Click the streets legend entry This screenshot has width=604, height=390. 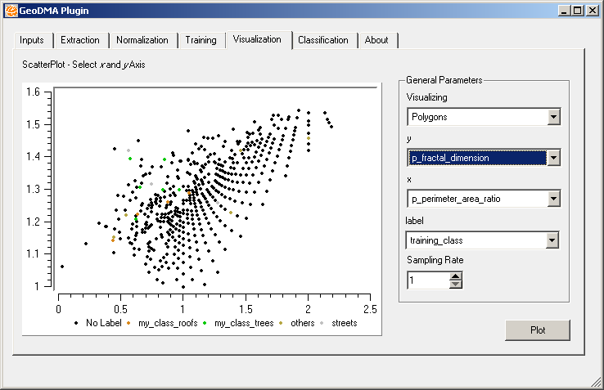344,323
